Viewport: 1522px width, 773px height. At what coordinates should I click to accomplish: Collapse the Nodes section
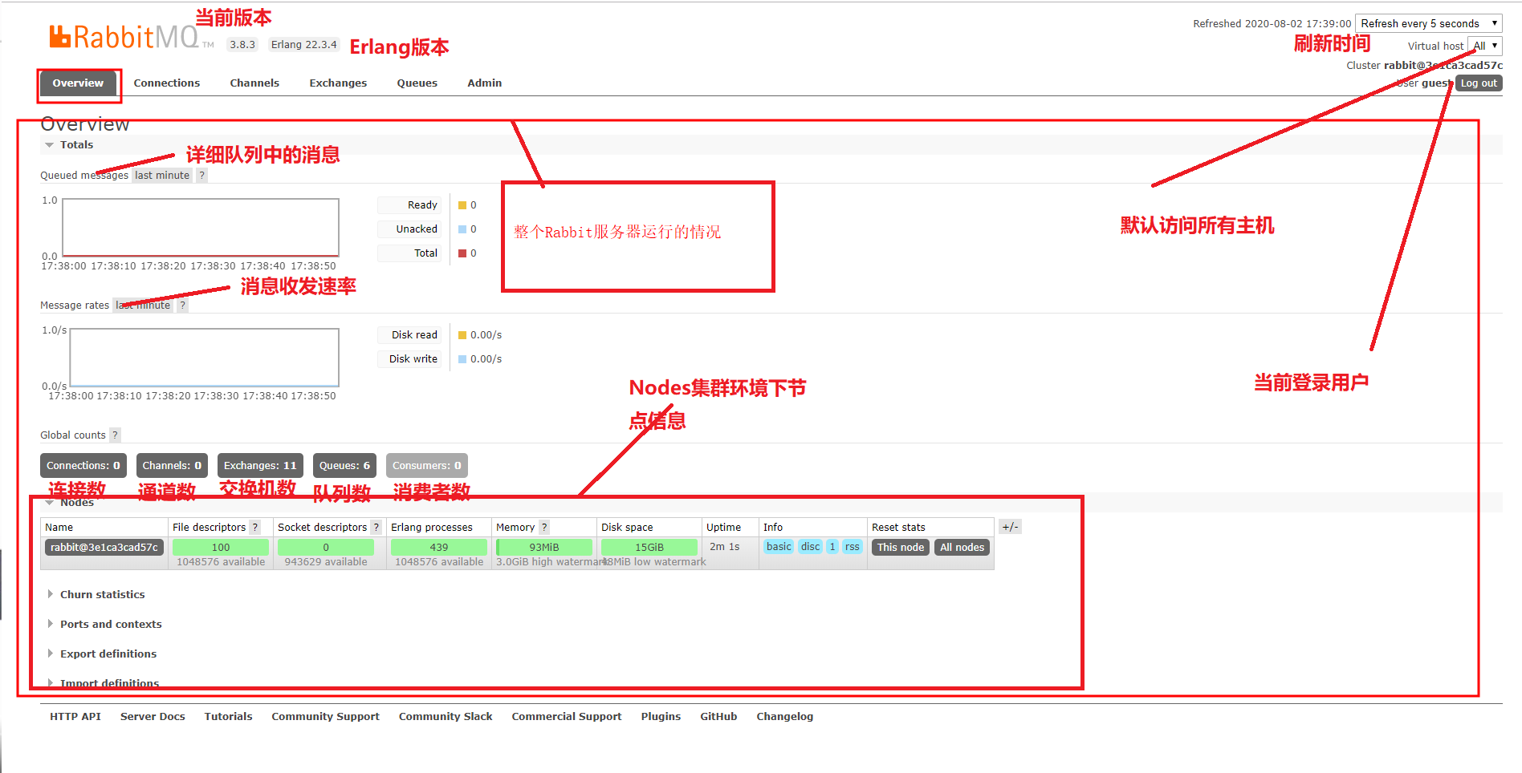tap(69, 503)
